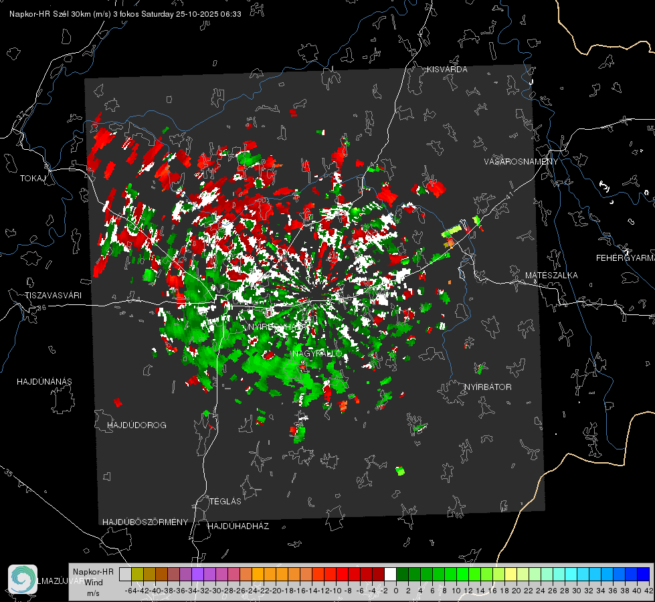Click the deep blue swatch between 40 and 42

(644, 574)
